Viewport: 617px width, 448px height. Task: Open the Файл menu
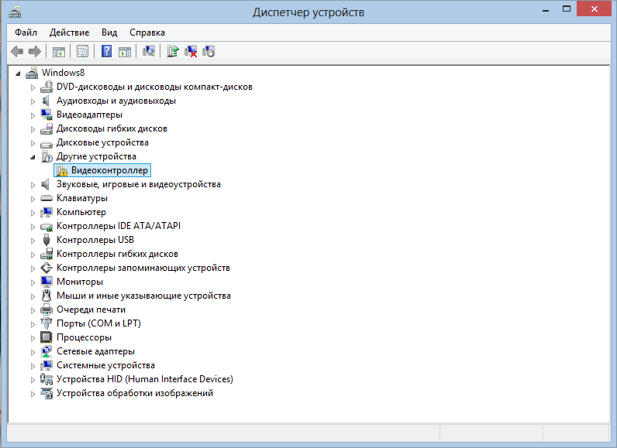(26, 32)
